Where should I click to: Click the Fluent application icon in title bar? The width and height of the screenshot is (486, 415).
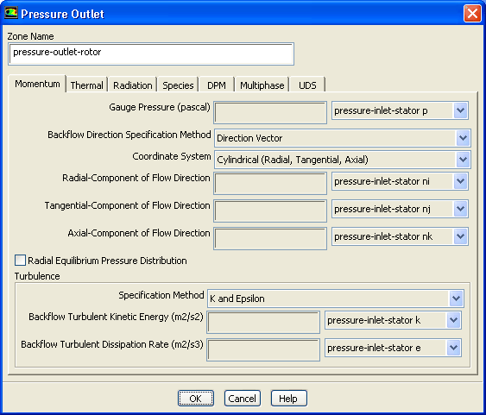[x=11, y=13]
